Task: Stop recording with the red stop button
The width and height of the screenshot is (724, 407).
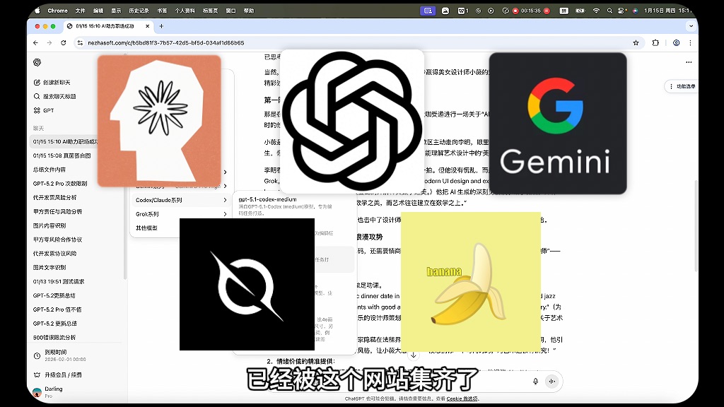Action: pos(515,11)
